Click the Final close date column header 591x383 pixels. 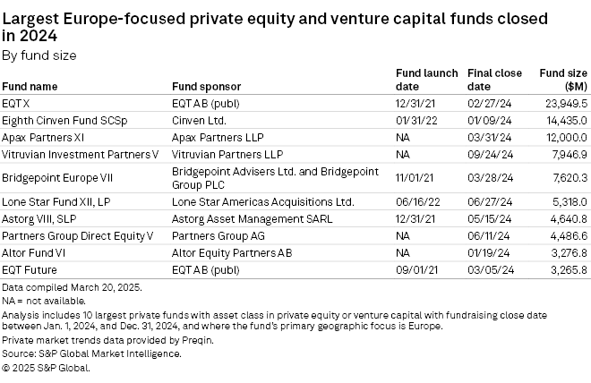coord(491,80)
